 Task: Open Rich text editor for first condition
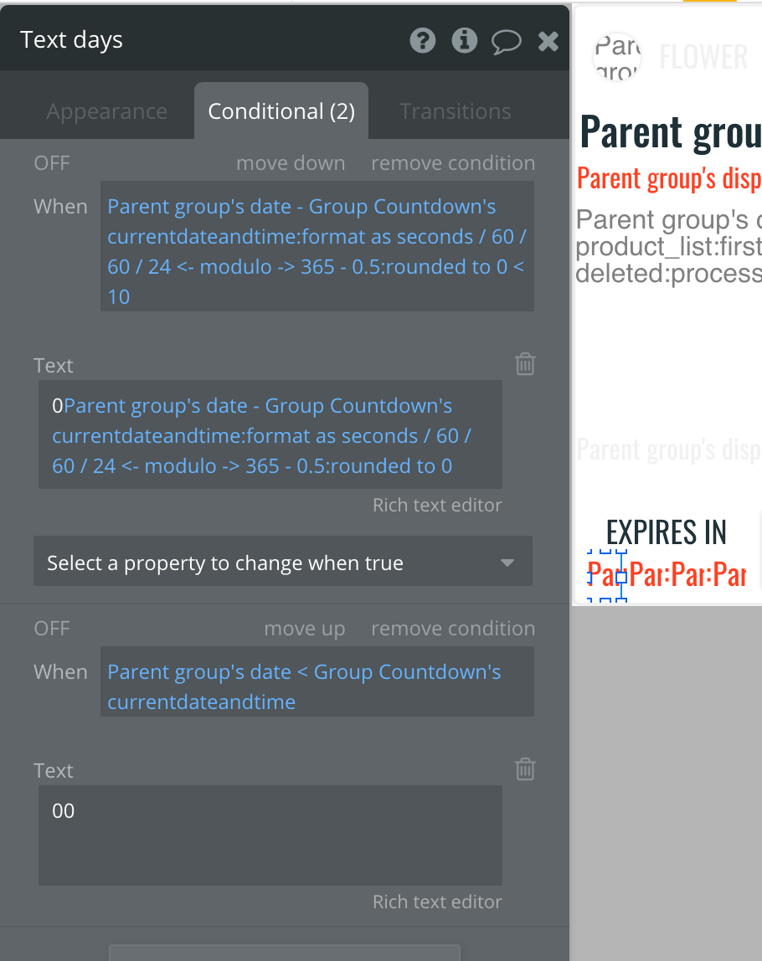pyautogui.click(x=437, y=505)
